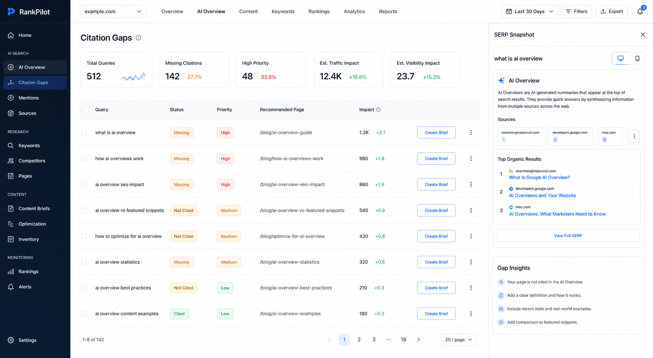
Task: Click View Full SERP button
Action: pos(568,236)
